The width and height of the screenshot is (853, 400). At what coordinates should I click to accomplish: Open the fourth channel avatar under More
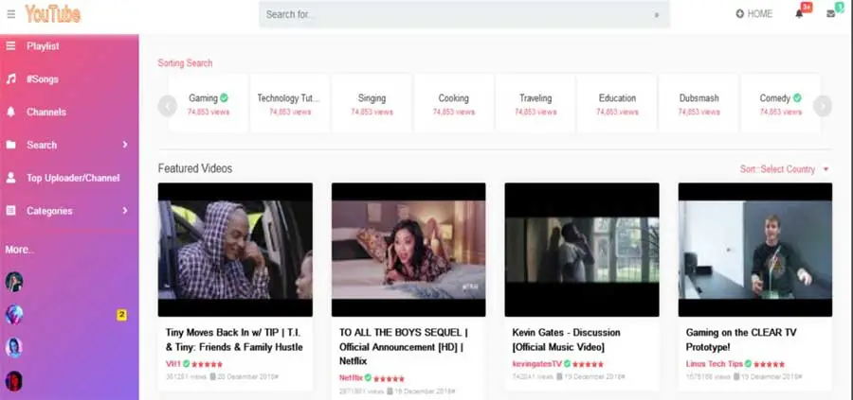(x=14, y=380)
